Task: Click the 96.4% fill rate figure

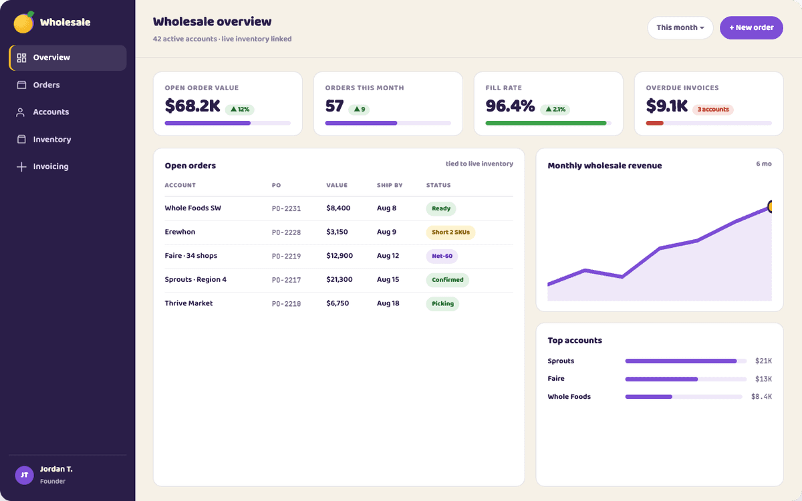Action: click(x=510, y=106)
